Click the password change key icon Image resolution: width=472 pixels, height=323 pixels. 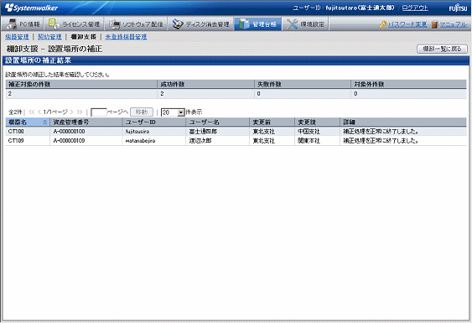382,24
